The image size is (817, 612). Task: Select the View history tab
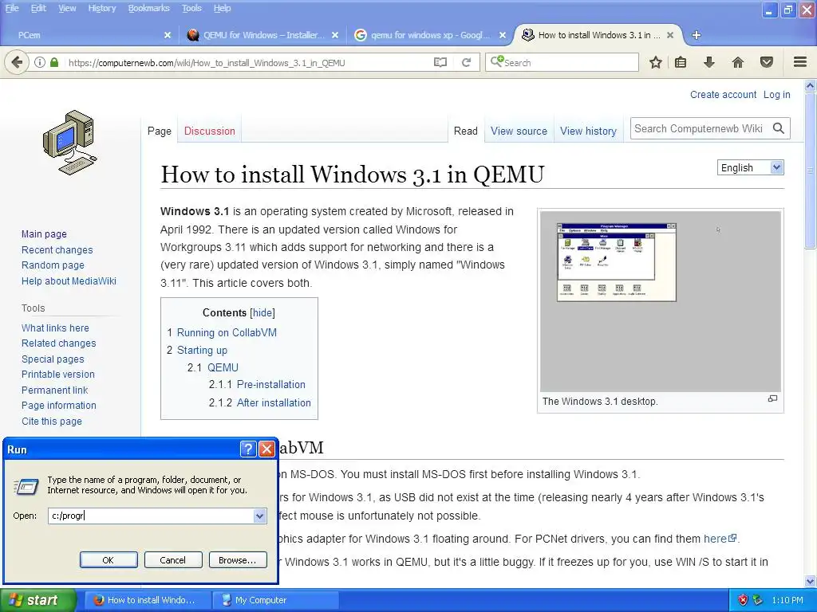[x=588, y=131]
